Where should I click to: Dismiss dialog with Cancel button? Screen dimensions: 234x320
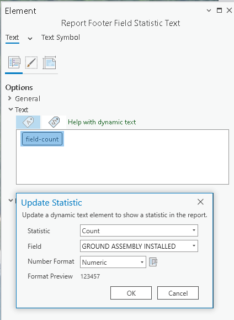pos(178,293)
